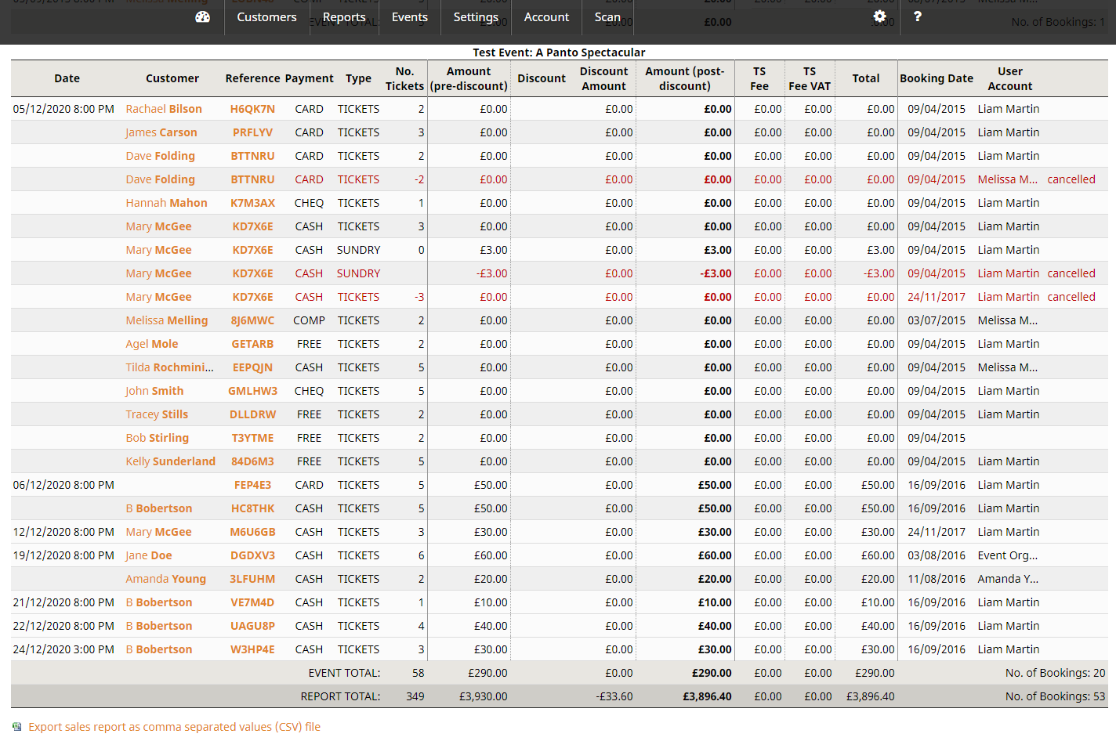
Task: Select the event total £290.00 pre-discount amount
Action: pyautogui.click(x=487, y=673)
